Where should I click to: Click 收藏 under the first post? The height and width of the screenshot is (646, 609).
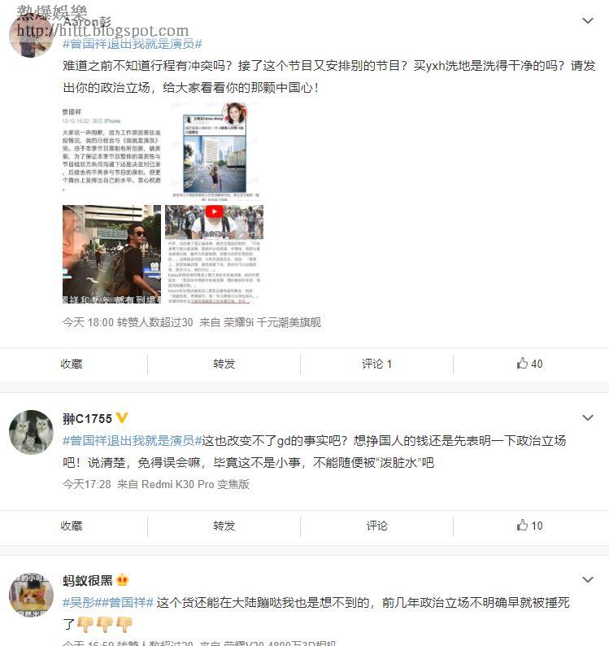click(72, 364)
